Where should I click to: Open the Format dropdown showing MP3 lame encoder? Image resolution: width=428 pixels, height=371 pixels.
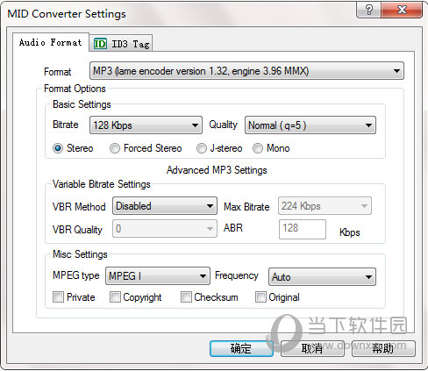tap(246, 71)
